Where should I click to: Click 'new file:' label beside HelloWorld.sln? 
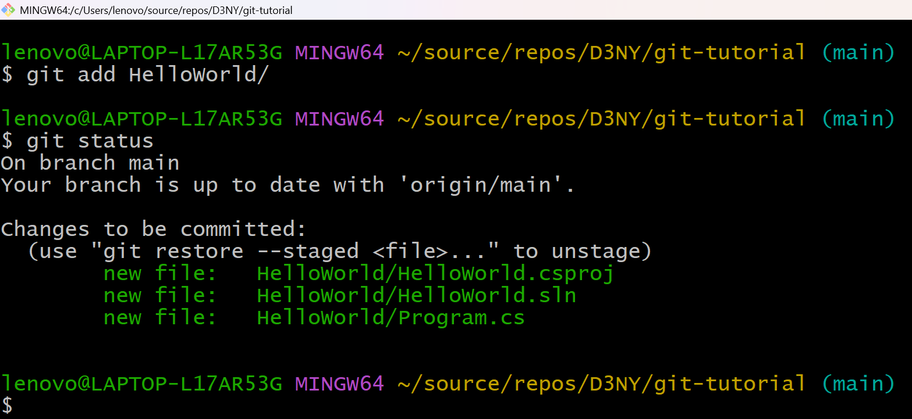pyautogui.click(x=160, y=296)
